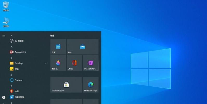Click the user account icon
Viewport: 207px width, 104px height.
[4, 97]
